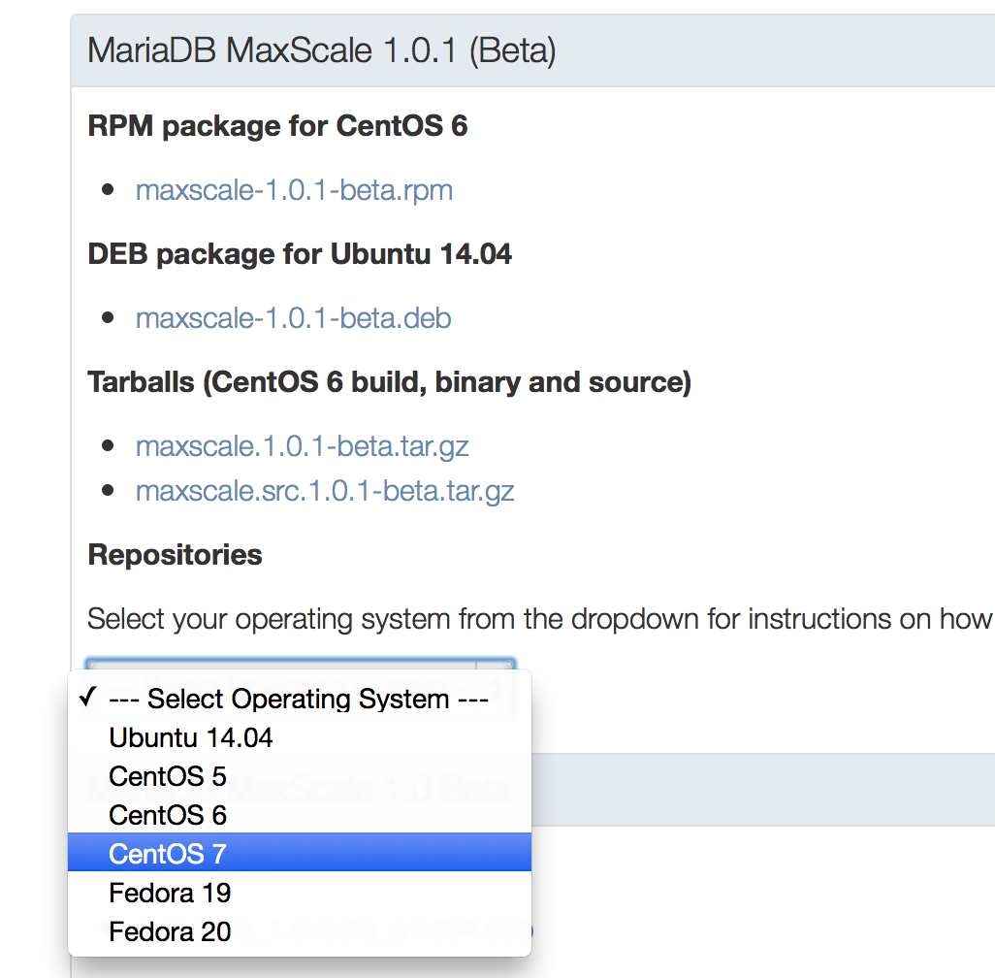Click the bullet beside maxscale-1.0.1-beta.rpm
995x978 pixels.
click(x=108, y=189)
